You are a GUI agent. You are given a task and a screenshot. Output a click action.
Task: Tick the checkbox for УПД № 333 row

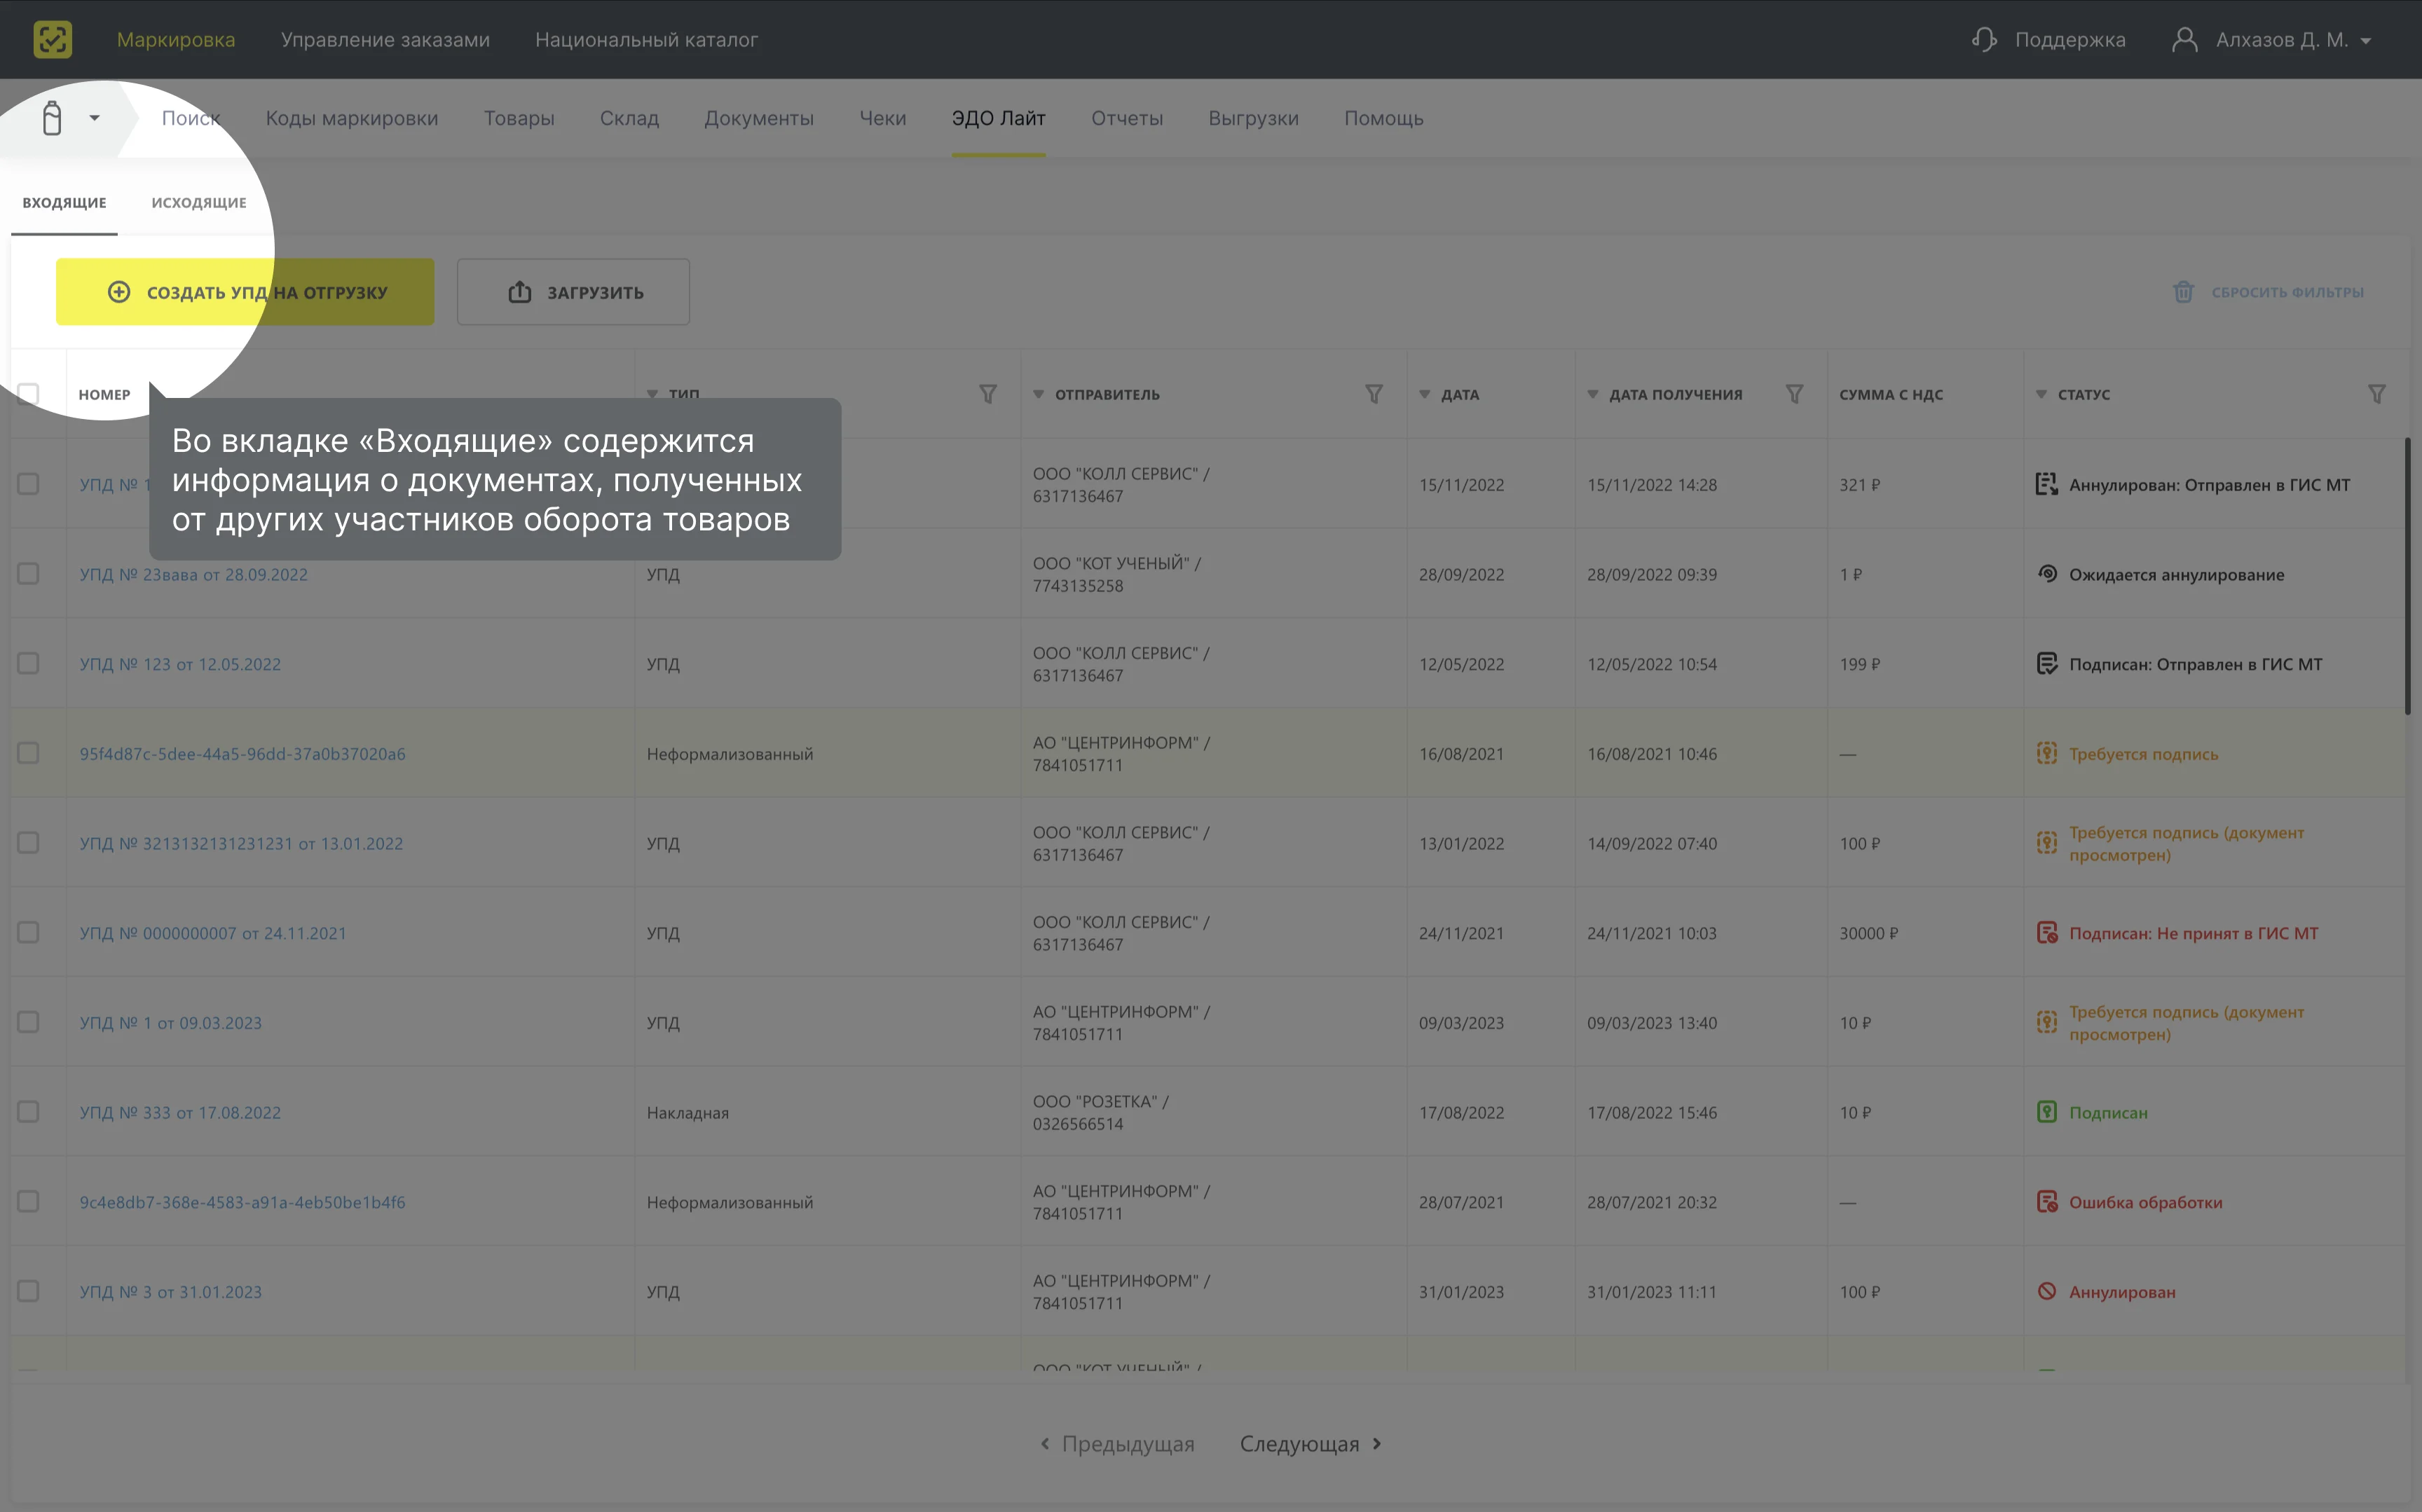(x=28, y=1112)
